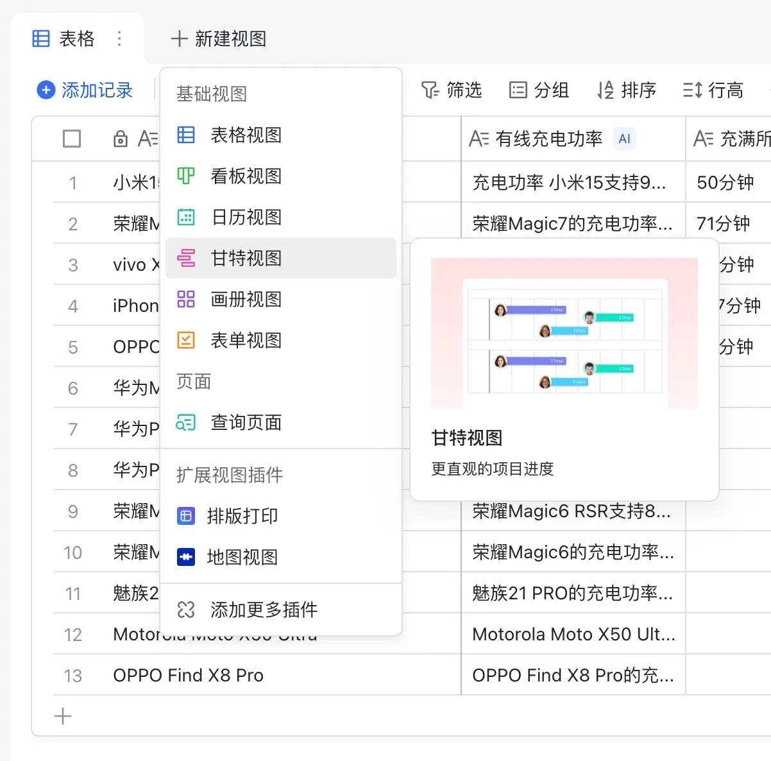
Task: Select the 甘特视图 gantt icon
Action: tap(186, 258)
